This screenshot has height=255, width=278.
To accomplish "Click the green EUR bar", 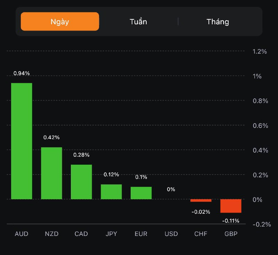I will pos(141,193).
